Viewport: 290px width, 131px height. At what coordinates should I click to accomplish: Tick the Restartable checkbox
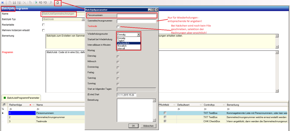click(x=43, y=25)
